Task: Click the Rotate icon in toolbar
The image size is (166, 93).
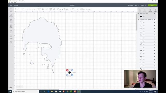Action: tap(72, 10)
